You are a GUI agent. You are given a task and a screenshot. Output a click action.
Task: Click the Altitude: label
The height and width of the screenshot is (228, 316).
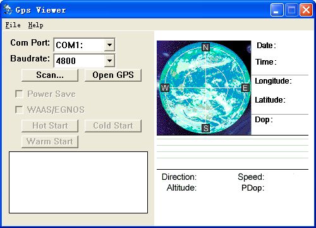tap(181, 187)
